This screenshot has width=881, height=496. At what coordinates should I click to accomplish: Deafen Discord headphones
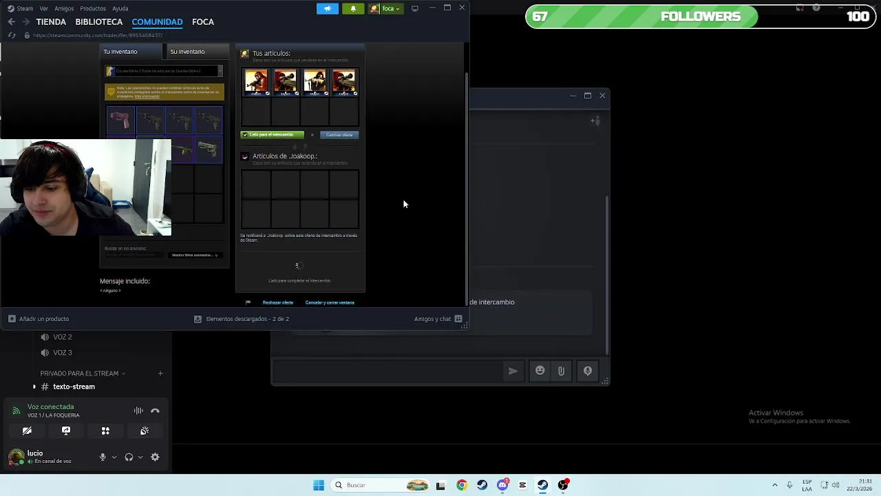tap(129, 457)
